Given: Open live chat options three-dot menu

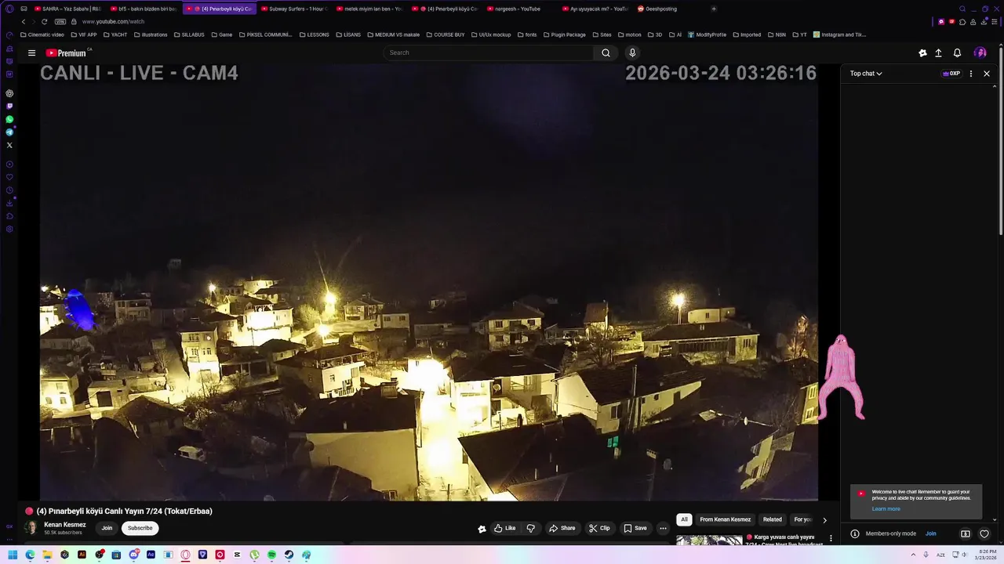Looking at the screenshot, I should click(971, 74).
